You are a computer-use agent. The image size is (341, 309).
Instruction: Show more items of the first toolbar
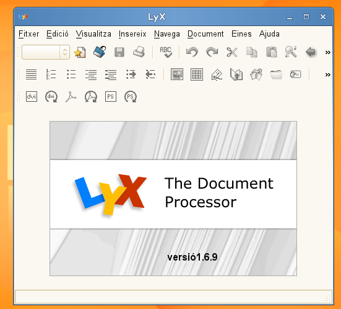pos(328,52)
